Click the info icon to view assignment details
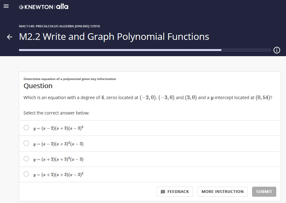The image size is (286, 203). click(277, 50)
